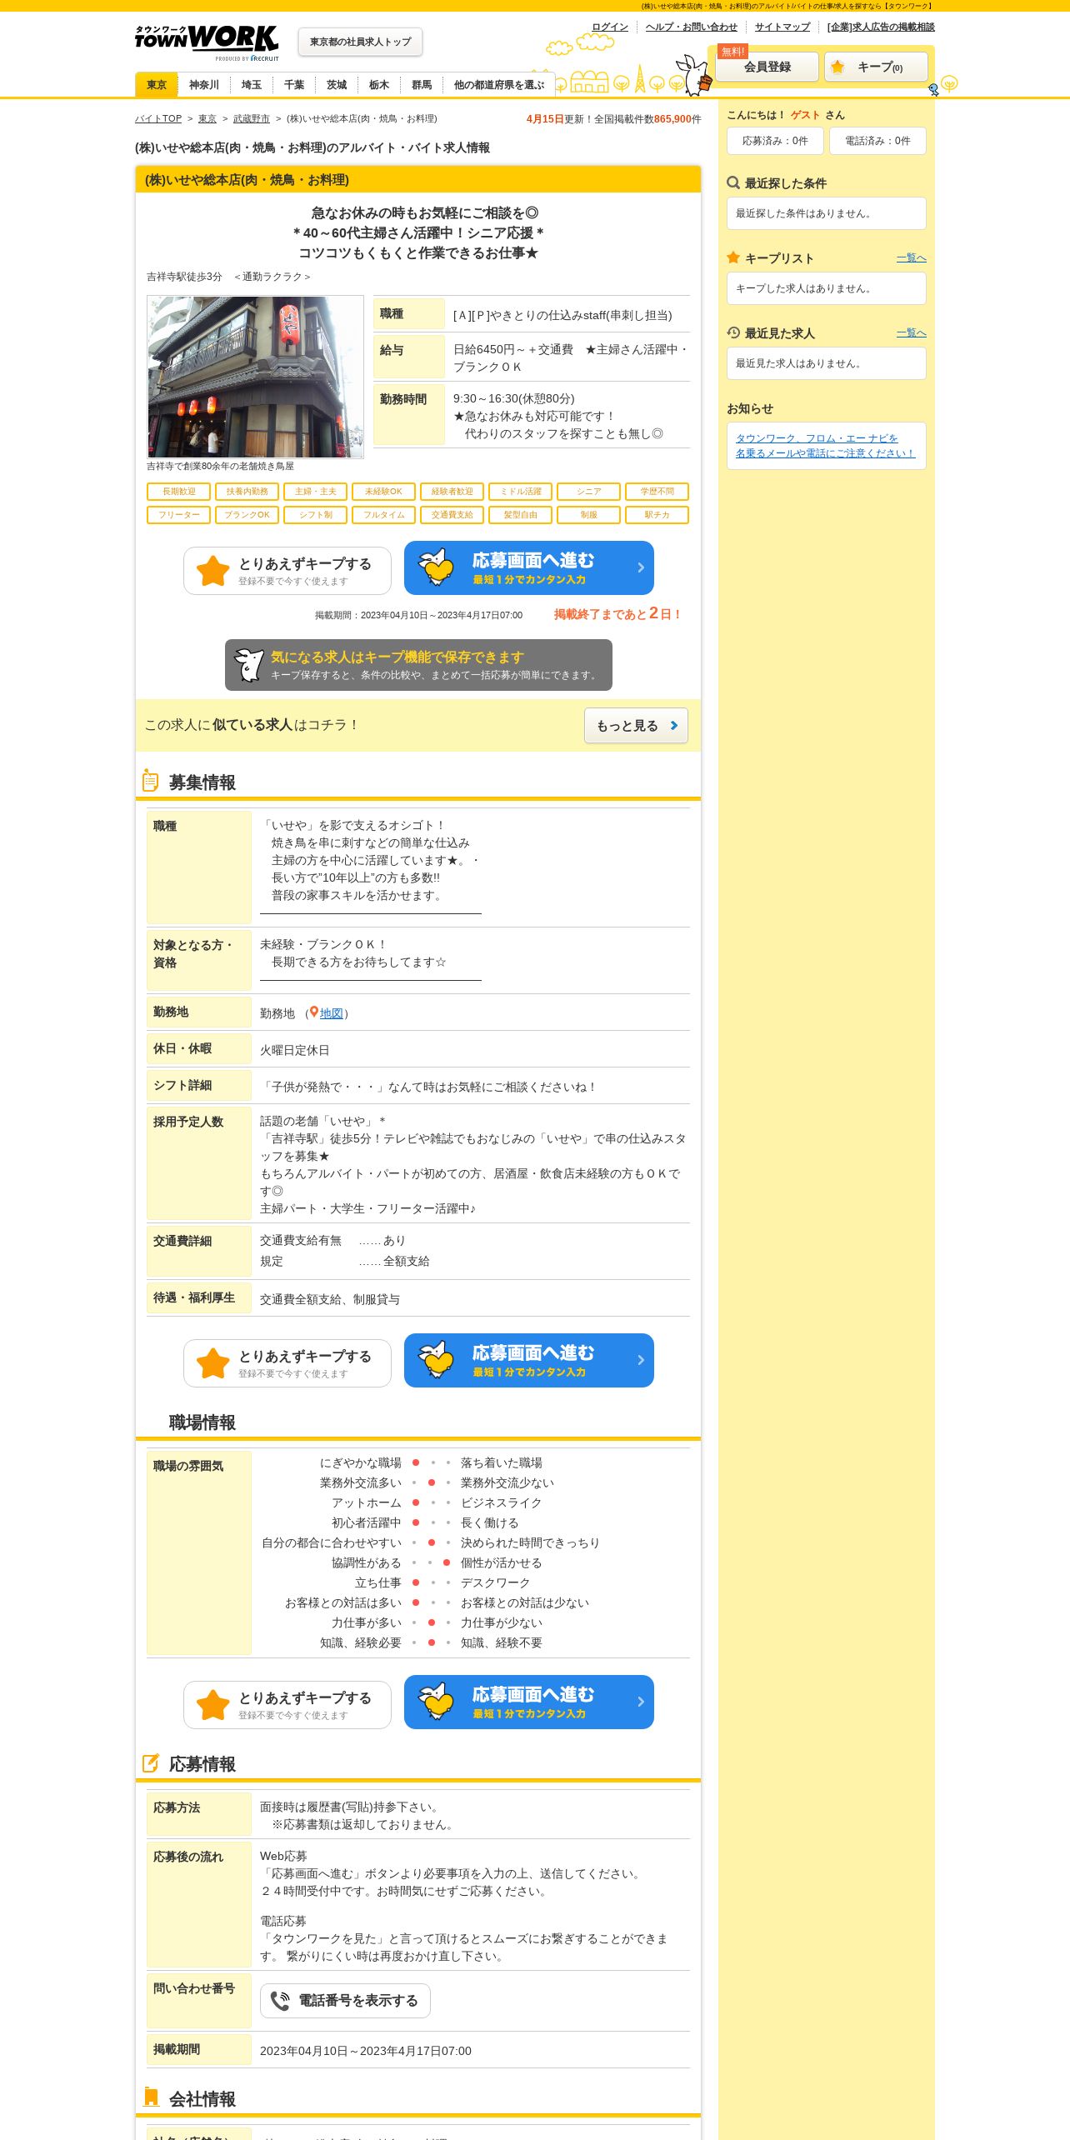Click the シフト制 tag
The image size is (1070, 2140).
point(316,515)
